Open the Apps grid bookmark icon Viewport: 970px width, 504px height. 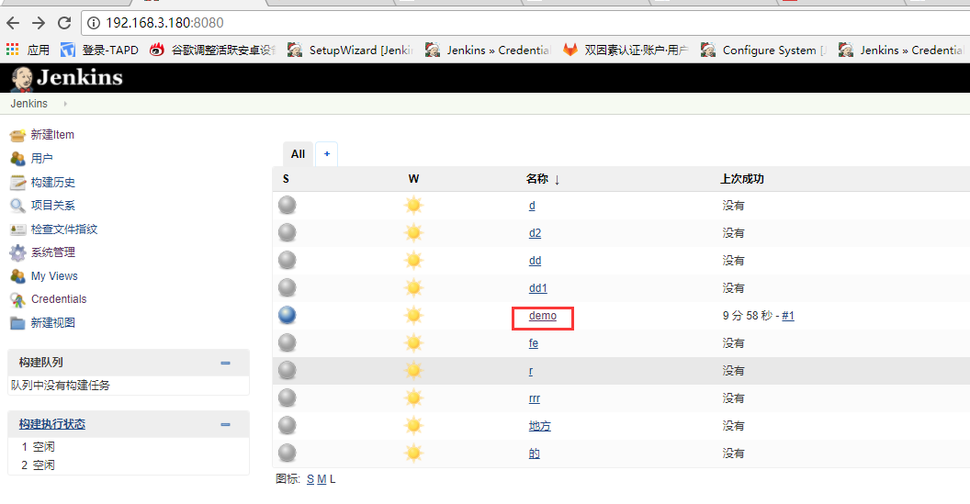click(12, 50)
